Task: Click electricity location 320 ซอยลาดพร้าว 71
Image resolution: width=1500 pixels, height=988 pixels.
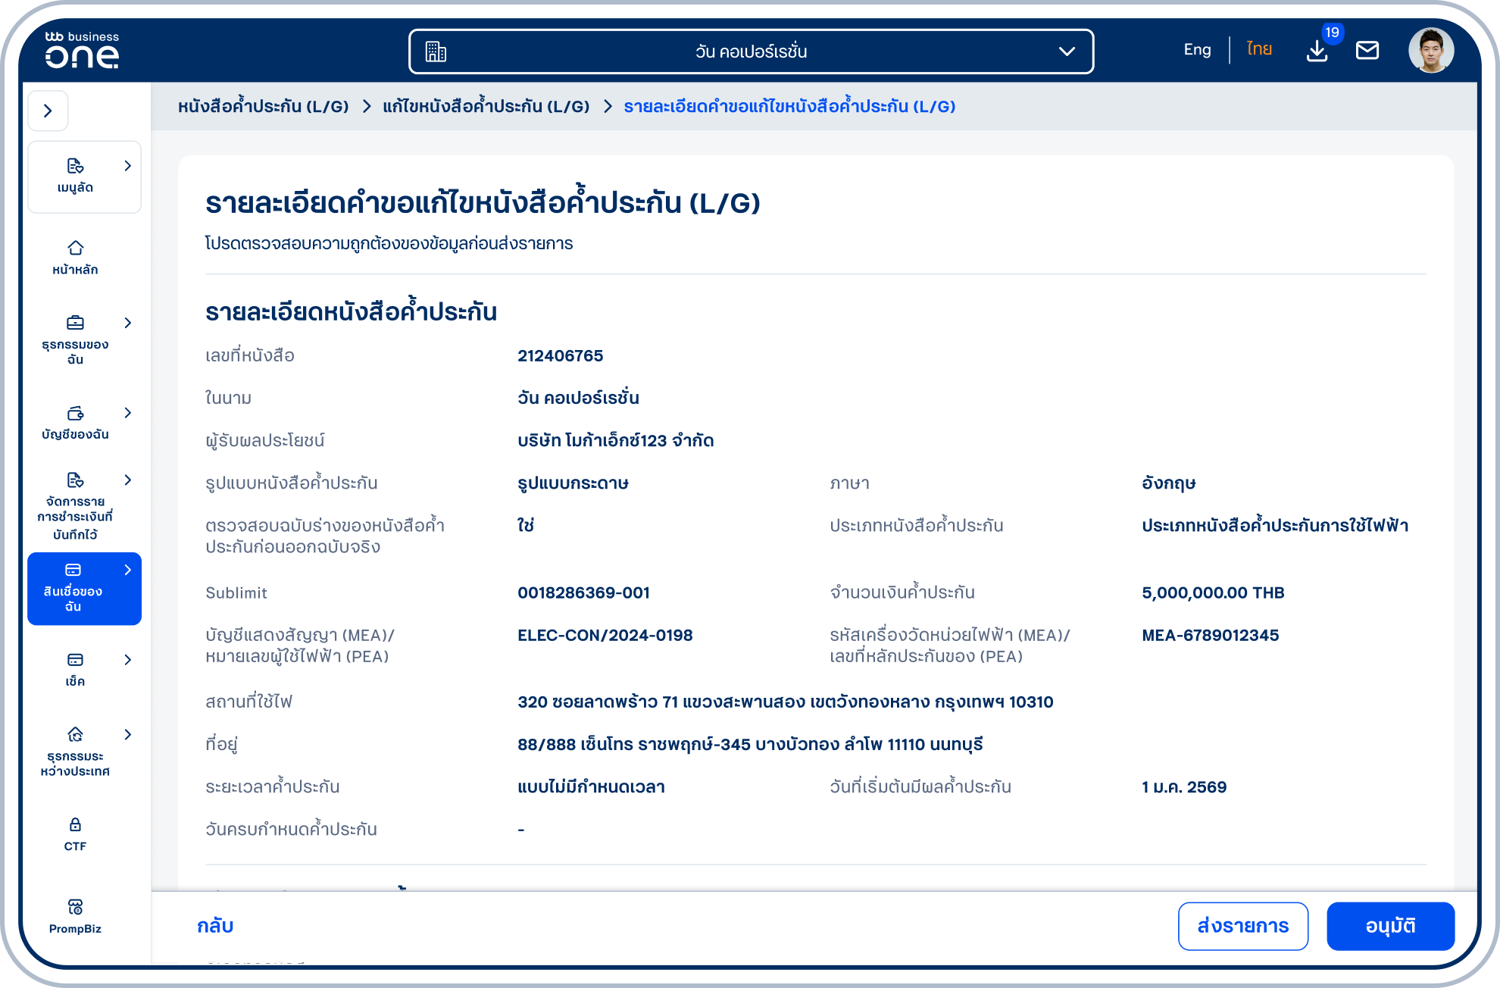Action: (786, 702)
